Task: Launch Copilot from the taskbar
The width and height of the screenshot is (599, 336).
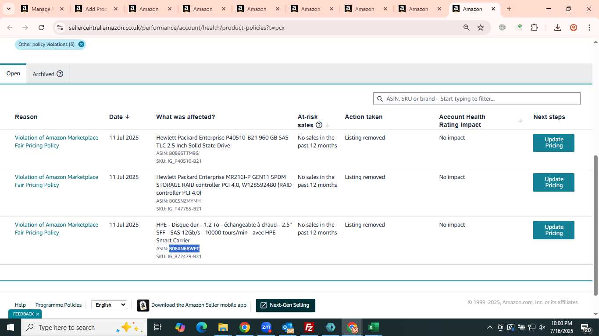Action: tap(180, 327)
